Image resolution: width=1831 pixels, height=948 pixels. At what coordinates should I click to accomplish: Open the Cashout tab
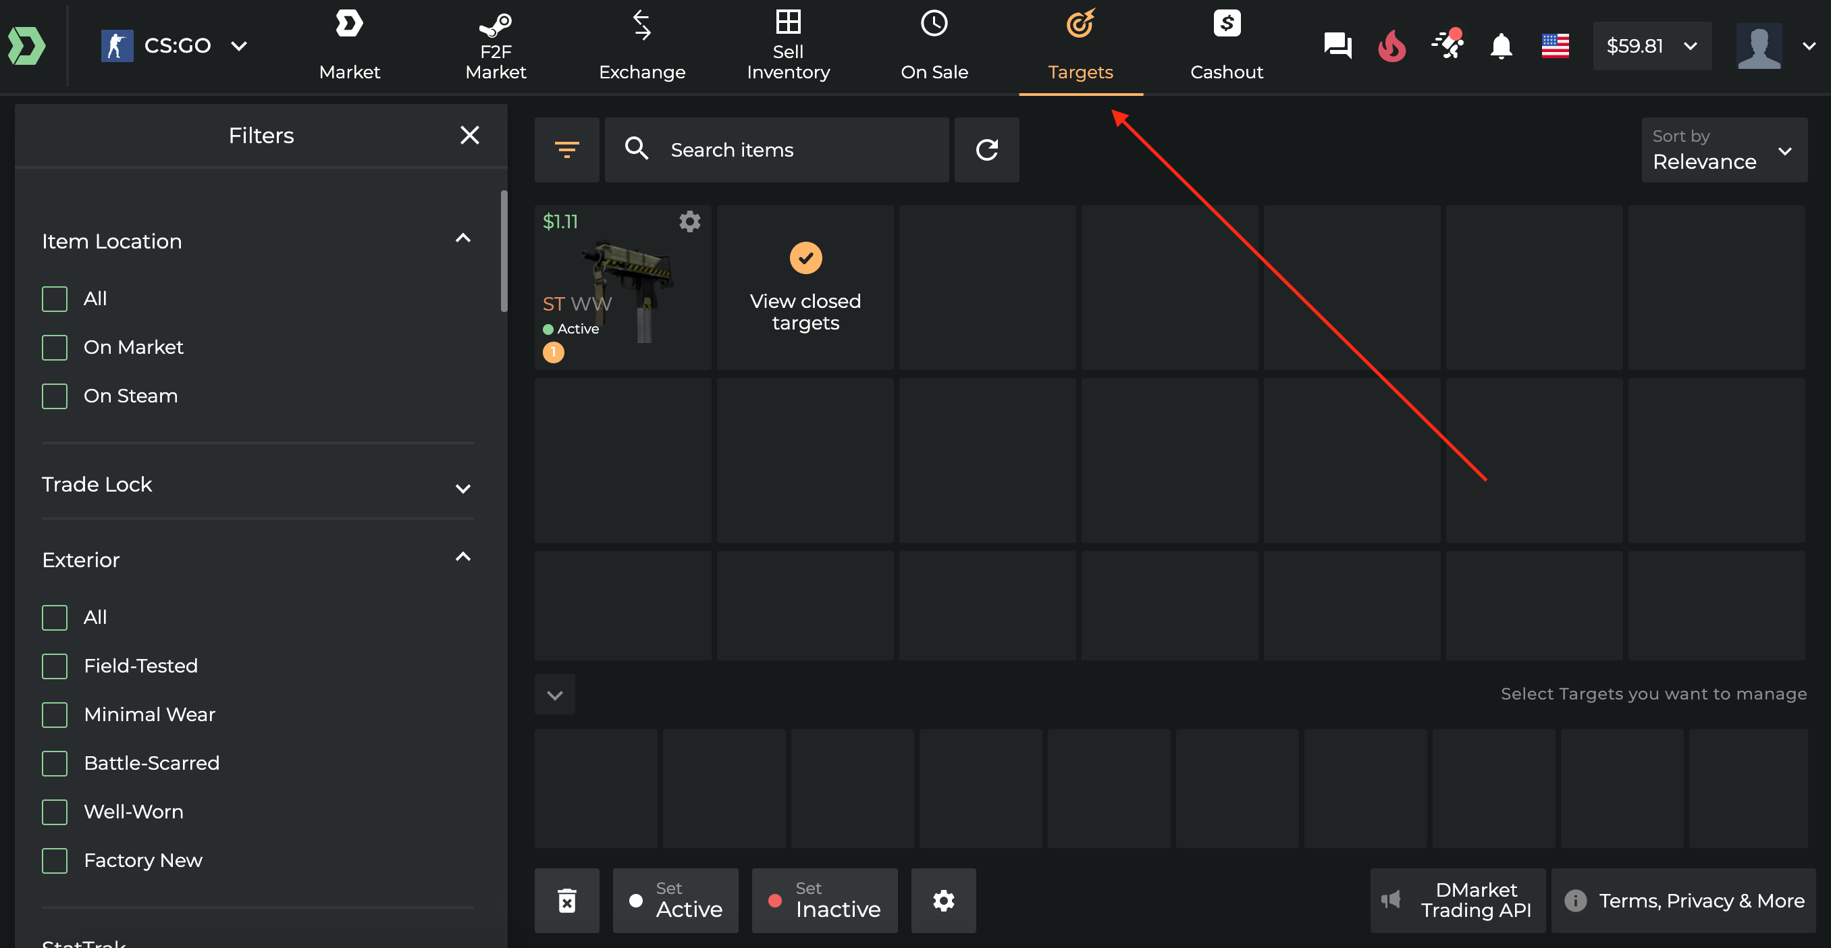tap(1227, 46)
